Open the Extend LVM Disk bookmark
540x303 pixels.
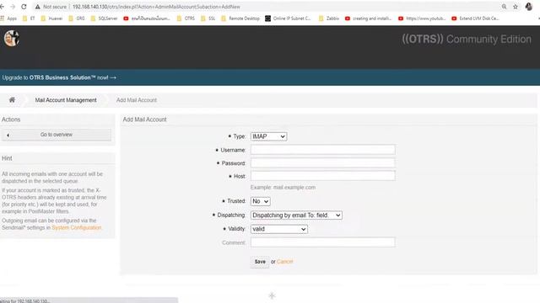[475, 19]
